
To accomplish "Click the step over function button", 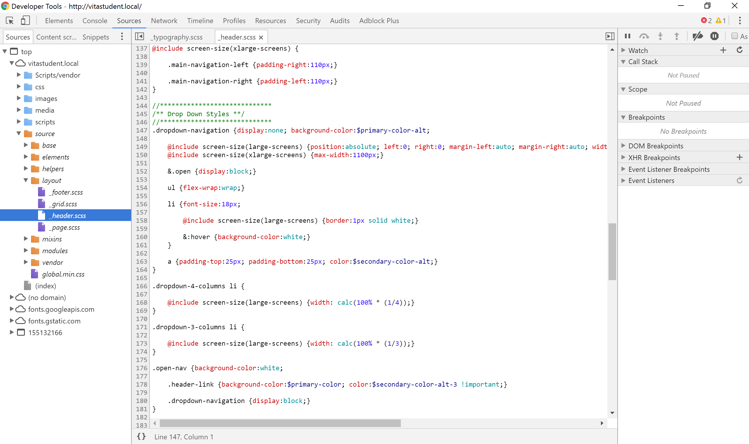I will tap(644, 36).
